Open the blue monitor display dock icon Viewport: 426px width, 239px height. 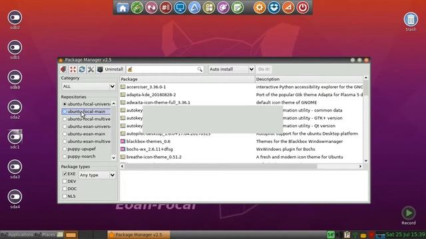[180, 7]
